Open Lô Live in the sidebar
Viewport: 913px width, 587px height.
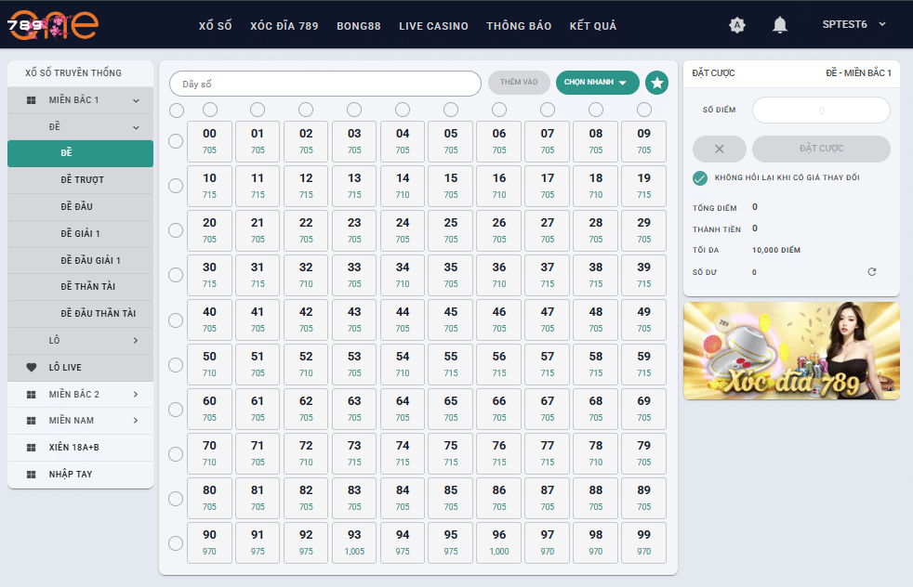(80, 368)
